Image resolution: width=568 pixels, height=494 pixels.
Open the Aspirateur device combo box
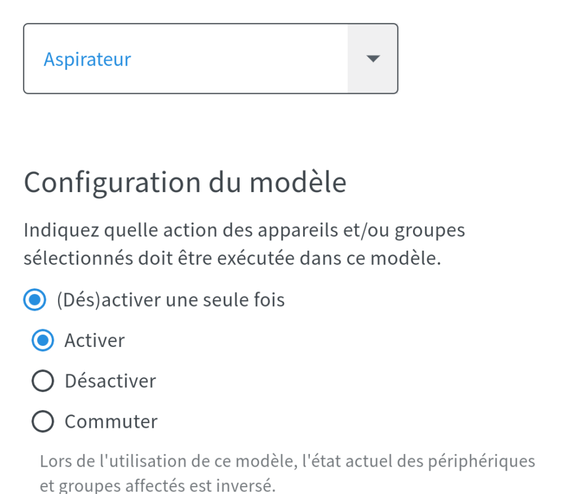[210, 59]
